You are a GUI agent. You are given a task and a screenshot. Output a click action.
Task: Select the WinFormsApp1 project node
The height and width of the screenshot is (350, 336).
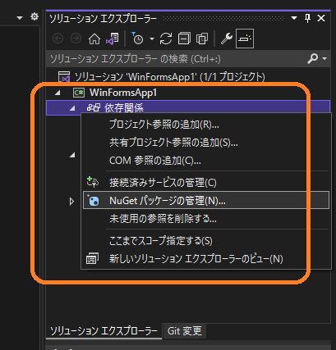coord(123,93)
